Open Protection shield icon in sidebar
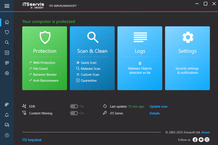The width and height of the screenshot is (218, 145). click(x=7, y=32)
